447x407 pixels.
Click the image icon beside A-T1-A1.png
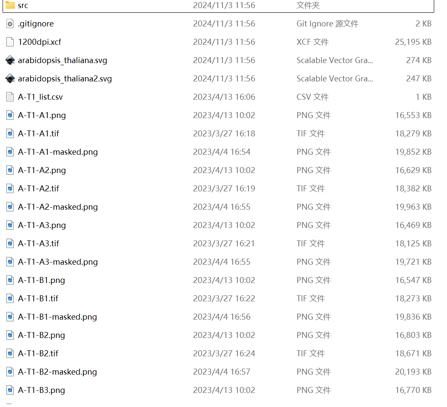[x=10, y=115]
